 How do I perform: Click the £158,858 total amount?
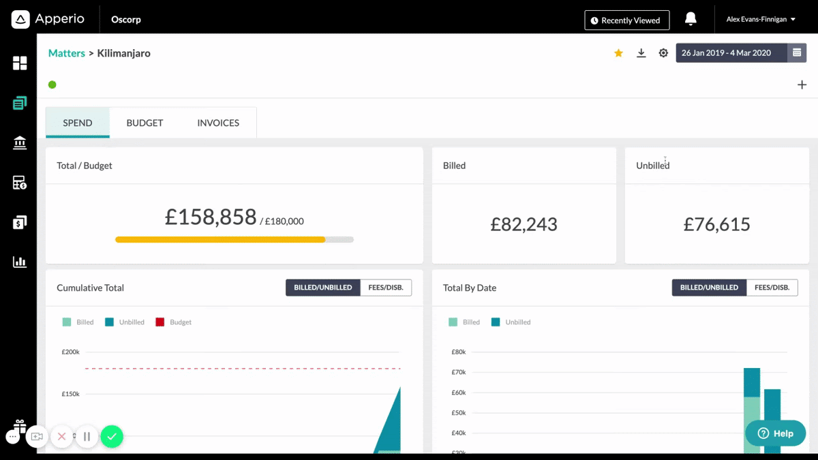211,217
